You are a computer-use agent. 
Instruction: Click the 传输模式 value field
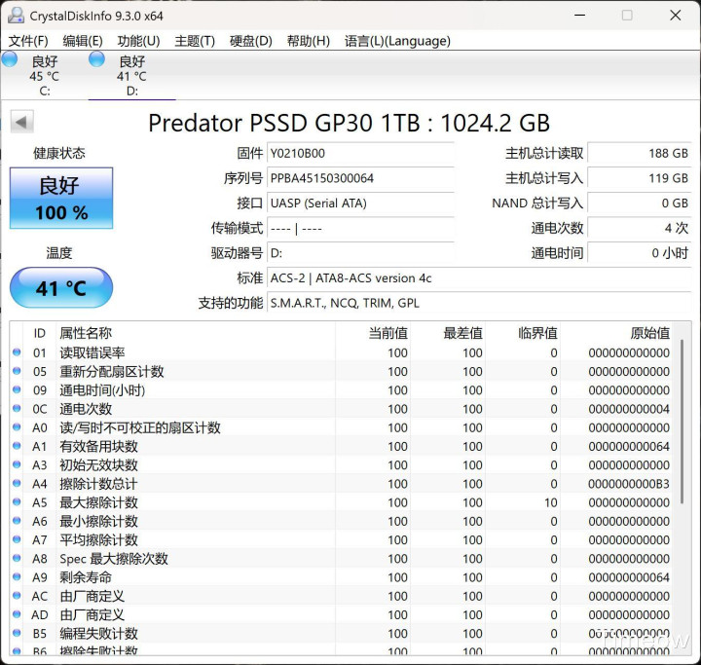[x=360, y=229]
